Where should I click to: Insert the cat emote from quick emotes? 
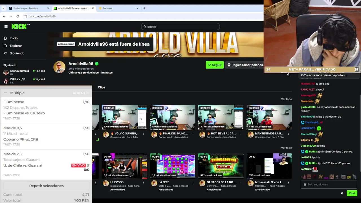[x=343, y=177]
